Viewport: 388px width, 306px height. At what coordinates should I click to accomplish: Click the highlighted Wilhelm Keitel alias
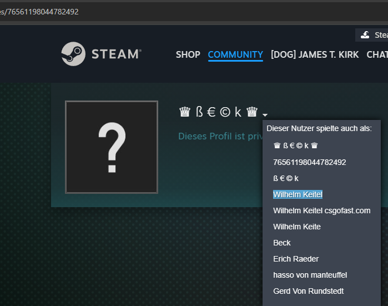tap(298, 194)
